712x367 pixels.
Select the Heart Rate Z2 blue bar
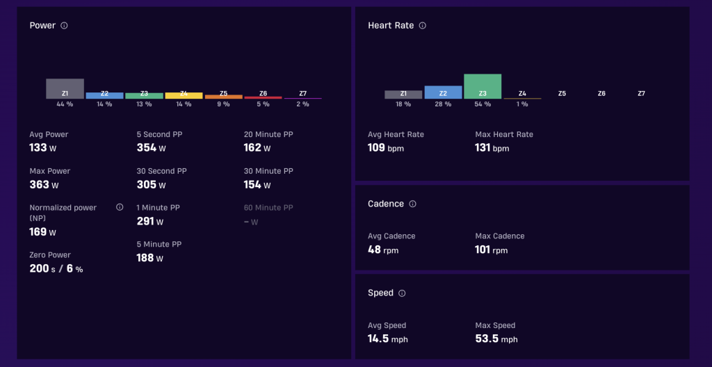click(443, 92)
